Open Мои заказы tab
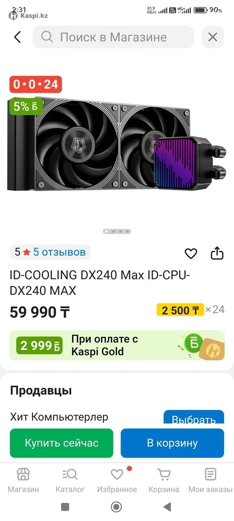 pyautogui.click(x=211, y=480)
